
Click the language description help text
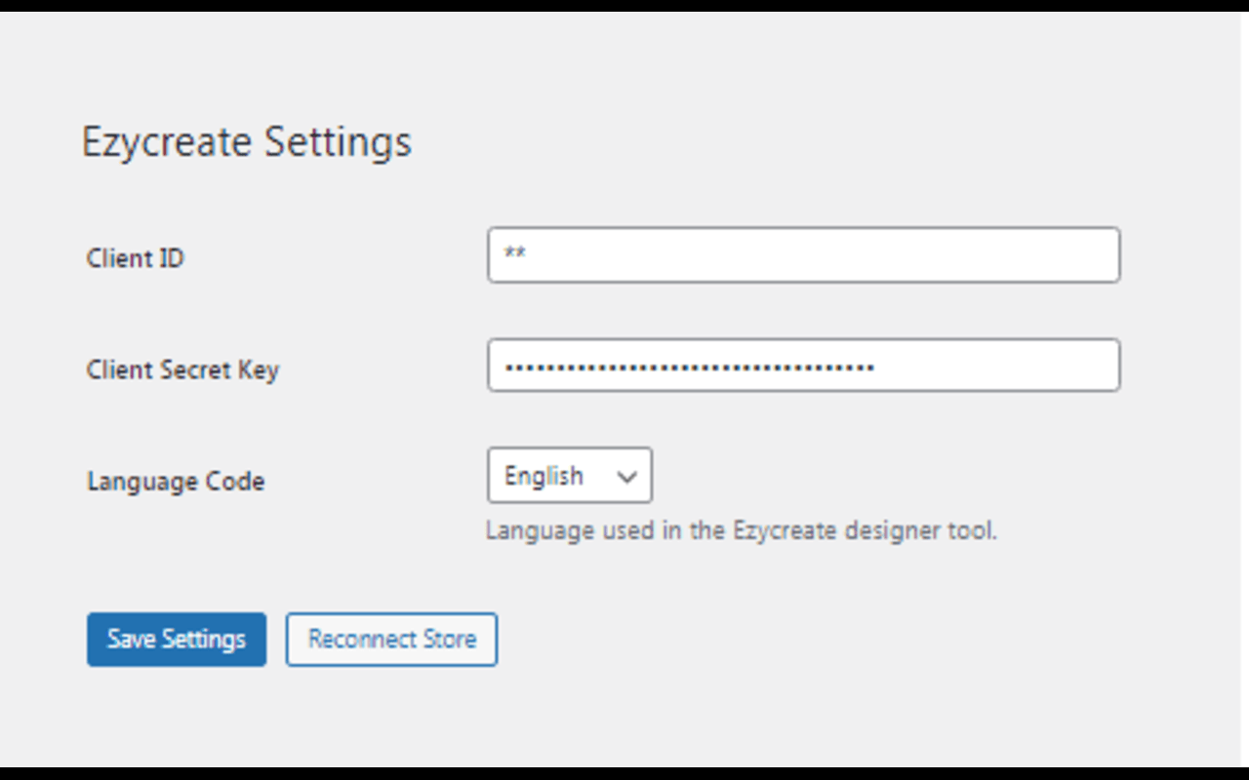tap(742, 531)
